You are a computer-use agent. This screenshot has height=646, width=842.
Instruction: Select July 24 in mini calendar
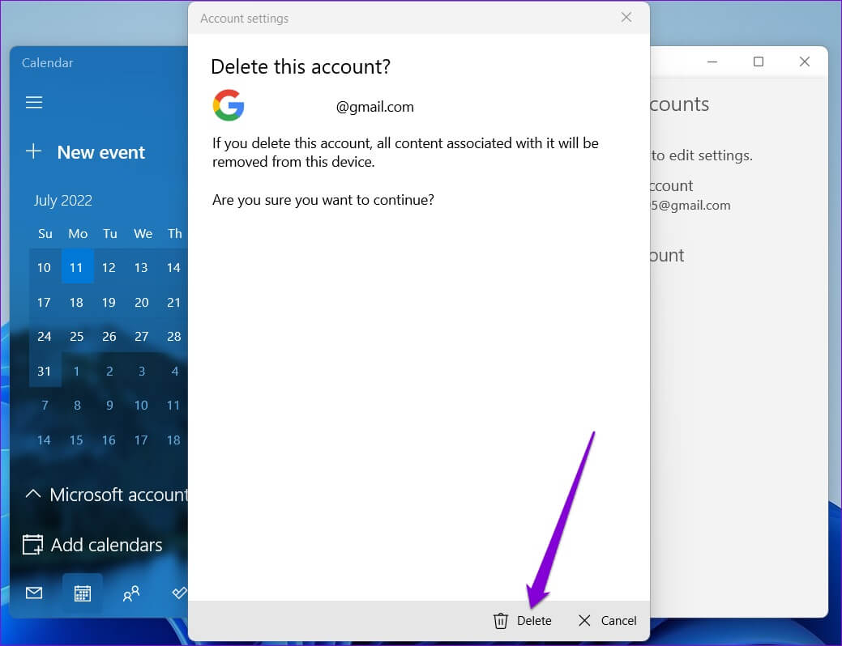(44, 337)
